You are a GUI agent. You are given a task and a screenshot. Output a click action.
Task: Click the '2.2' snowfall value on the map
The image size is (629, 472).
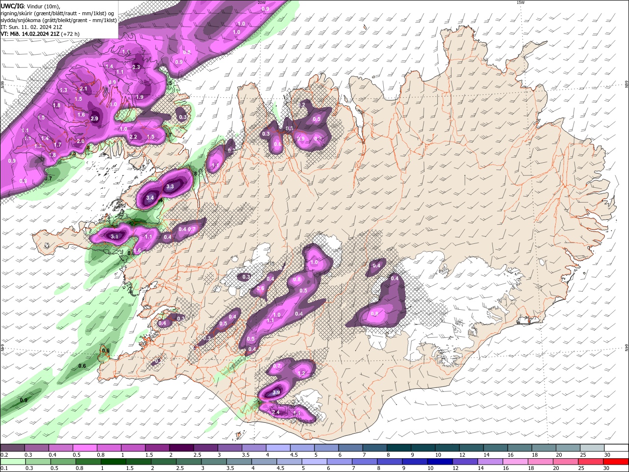pyautogui.click(x=133, y=137)
